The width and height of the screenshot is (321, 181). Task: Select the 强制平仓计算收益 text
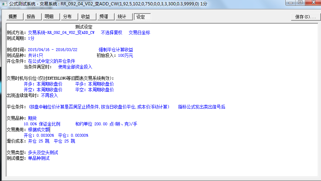pyautogui.click(x=116, y=50)
